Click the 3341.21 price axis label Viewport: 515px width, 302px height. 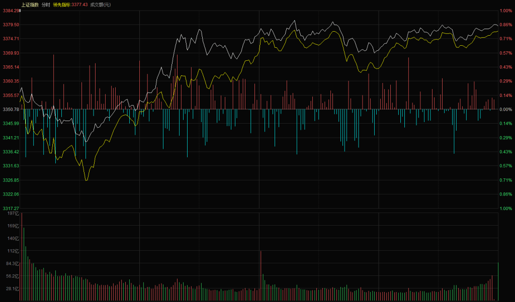(x=11, y=138)
